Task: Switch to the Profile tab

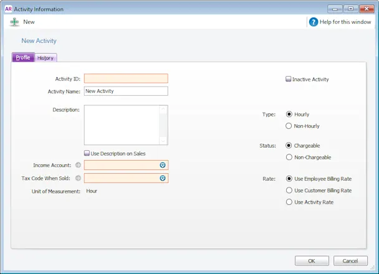Action: pos(23,57)
